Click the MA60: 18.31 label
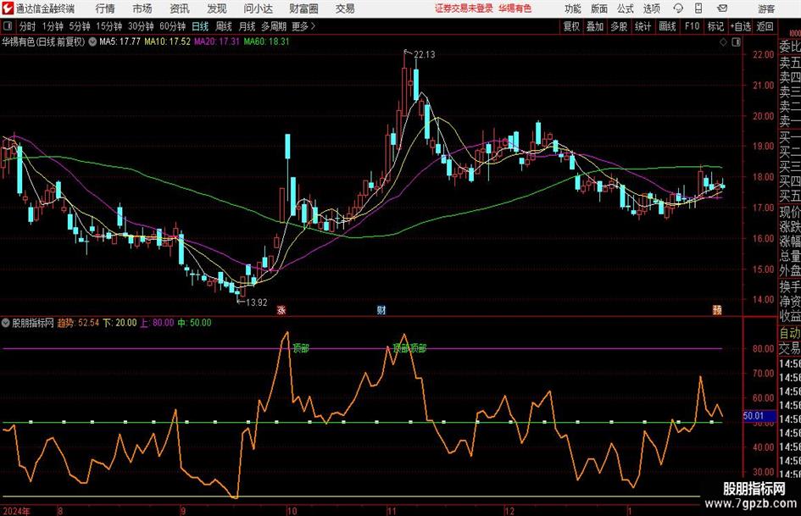Screen dimensions: 801x516 266,42
